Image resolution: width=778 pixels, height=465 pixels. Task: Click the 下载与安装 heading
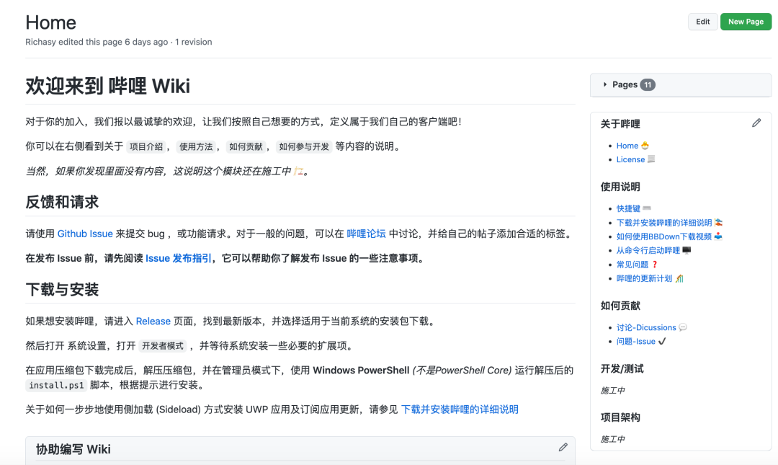click(62, 290)
